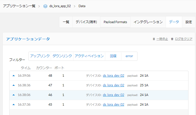Expand the 16:38:06 uplink row arrow

[14, 95]
